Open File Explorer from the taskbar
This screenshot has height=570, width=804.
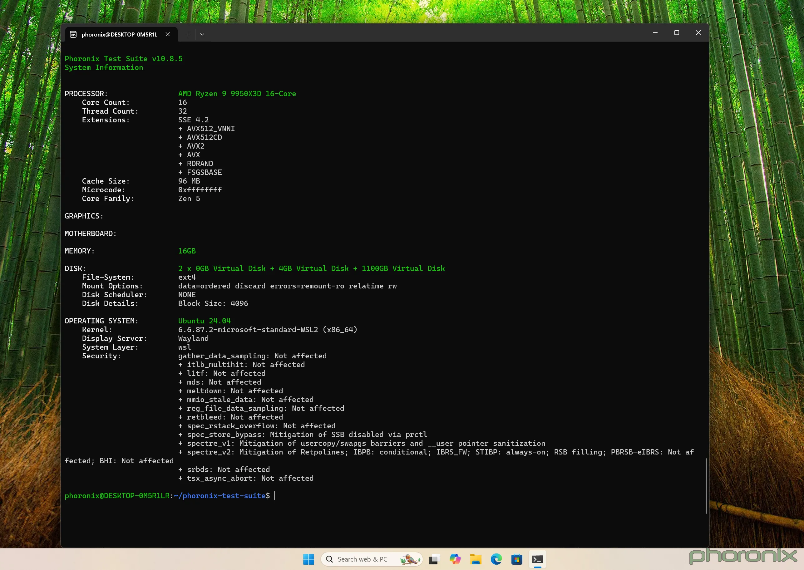click(x=476, y=559)
